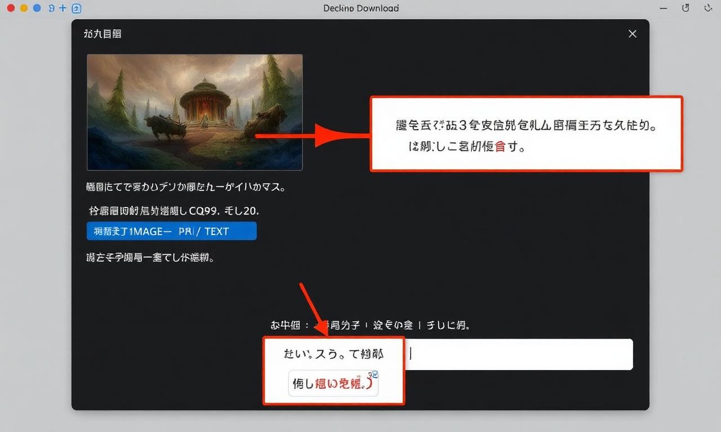Click into the white text input field

pyautogui.click(x=518, y=354)
